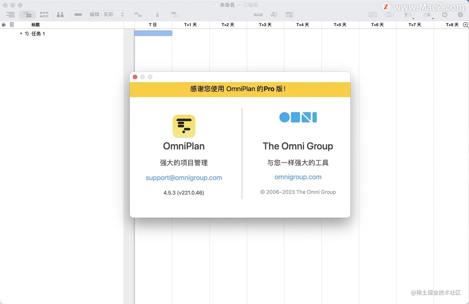Click the 强大的项目管理 tagline
Image resolution: width=469 pixels, height=304 pixels.
(x=184, y=163)
